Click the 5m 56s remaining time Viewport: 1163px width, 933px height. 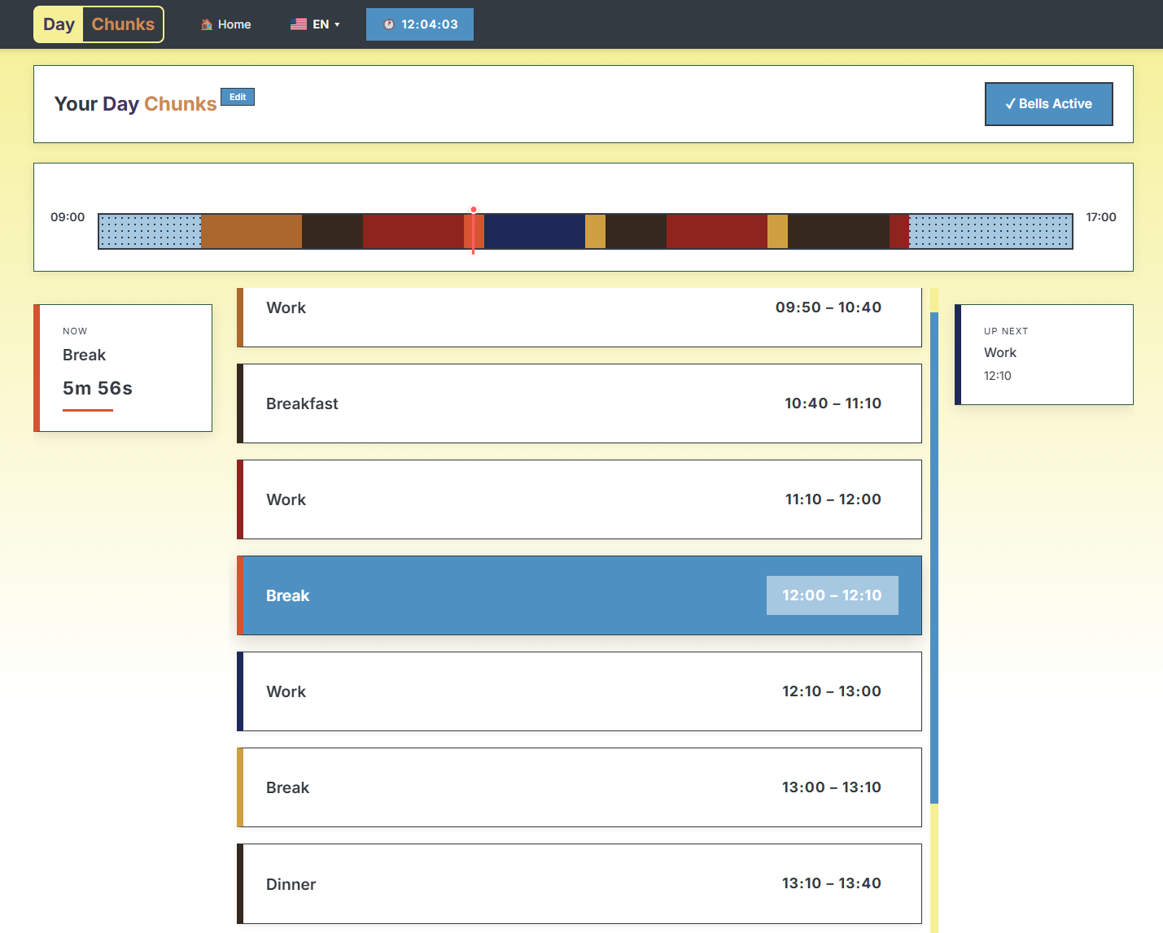[98, 388]
